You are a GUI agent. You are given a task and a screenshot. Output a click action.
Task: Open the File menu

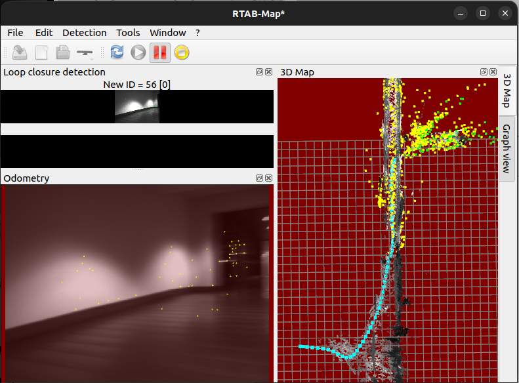pyautogui.click(x=15, y=33)
